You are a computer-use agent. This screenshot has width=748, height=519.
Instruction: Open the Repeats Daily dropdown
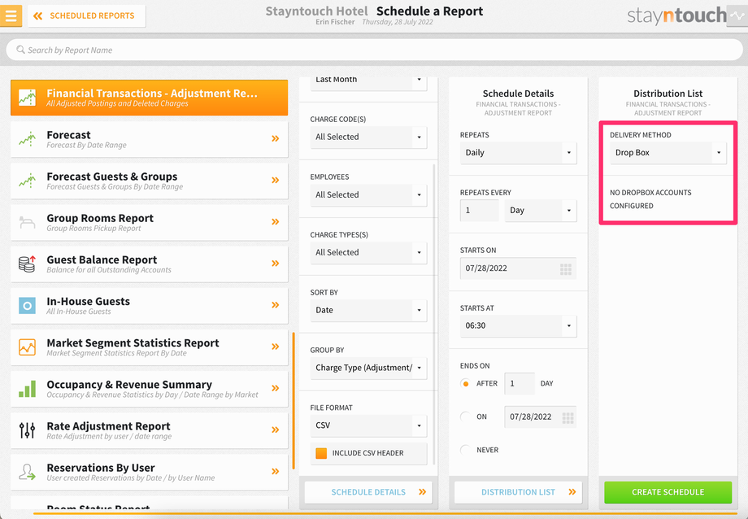[518, 153]
